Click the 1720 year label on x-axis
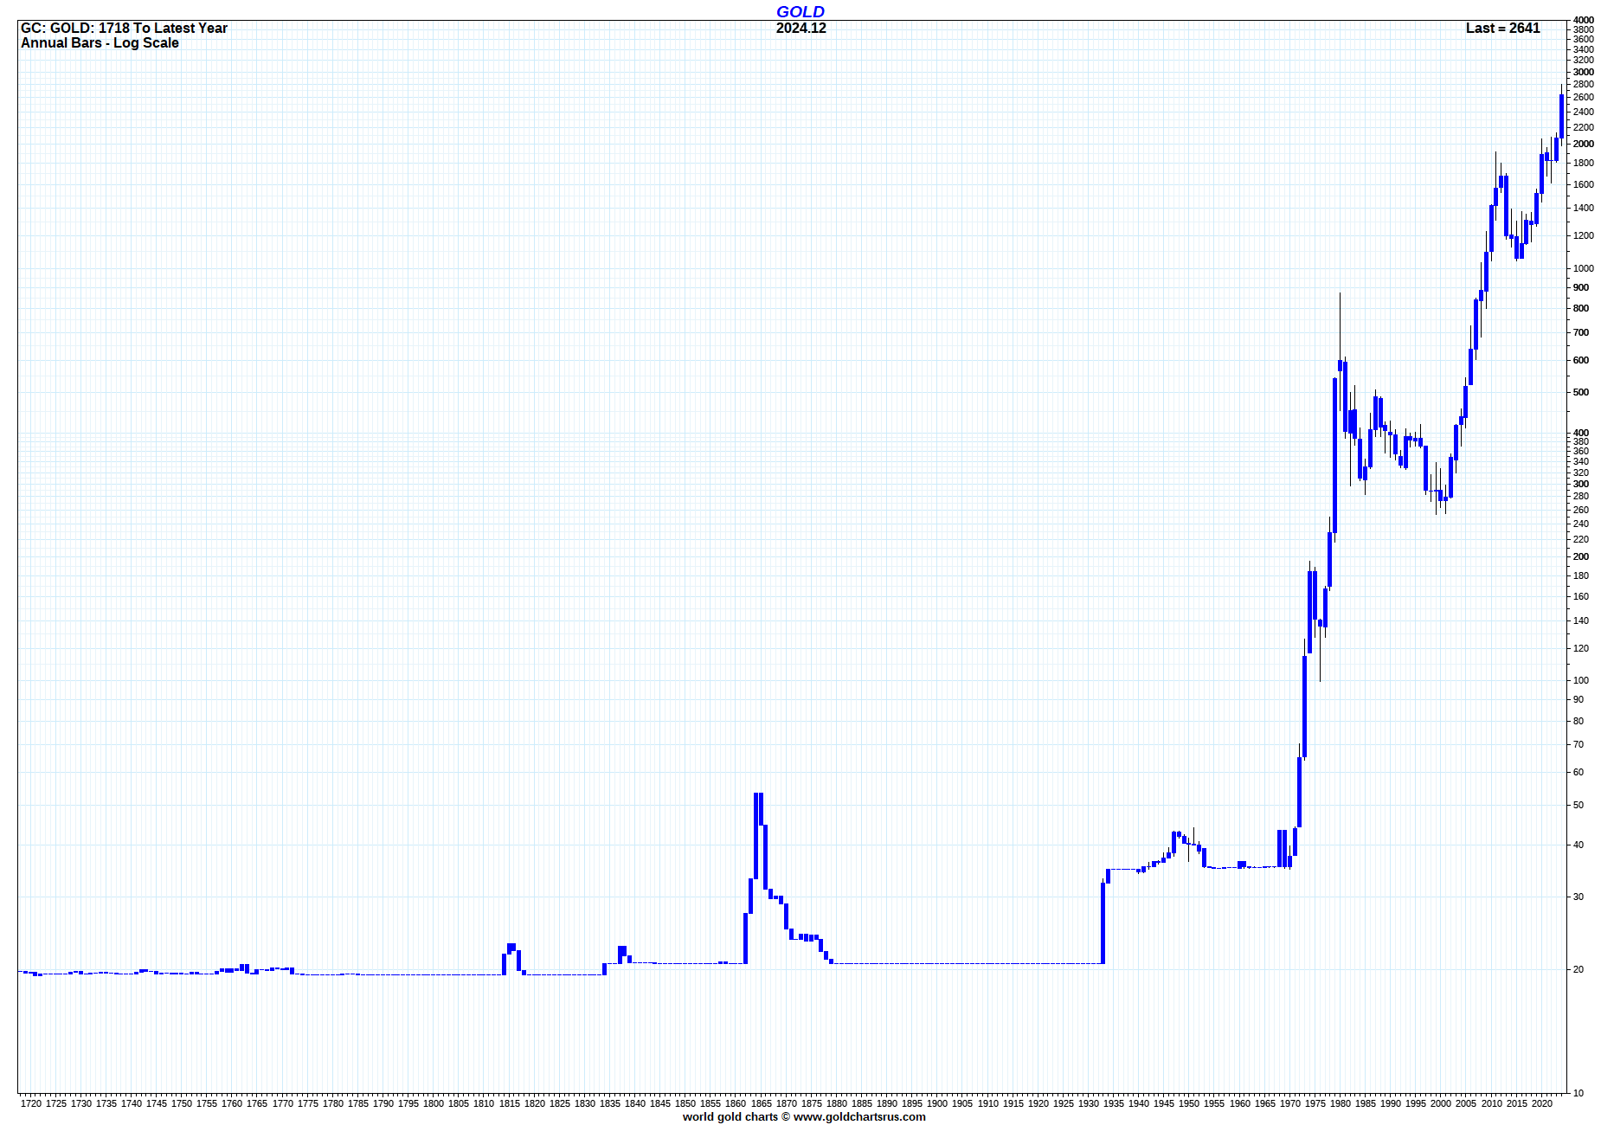1601x1125 pixels. (x=31, y=1103)
